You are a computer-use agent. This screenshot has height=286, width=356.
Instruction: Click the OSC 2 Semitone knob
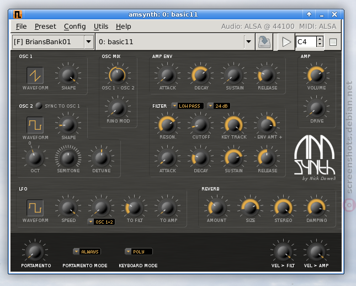(x=68, y=158)
